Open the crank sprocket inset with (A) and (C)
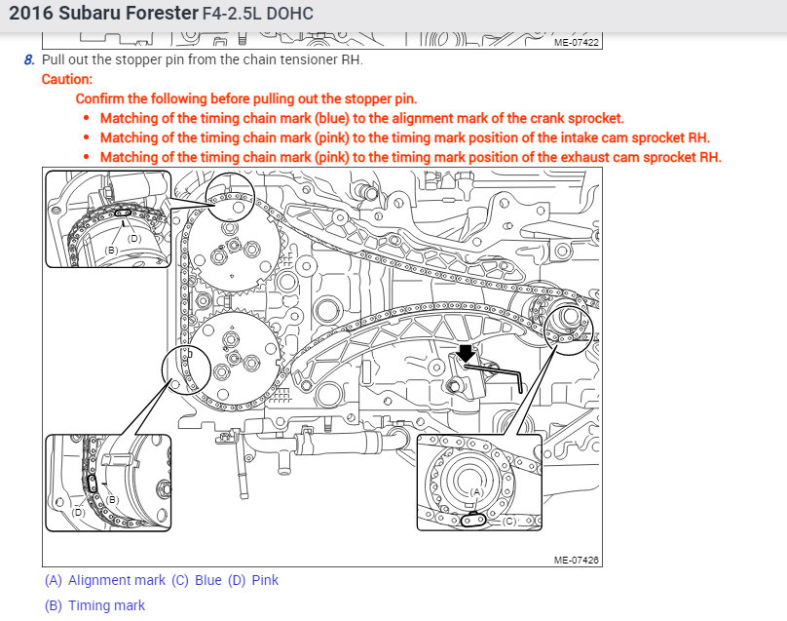Image resolution: width=787 pixels, height=621 pixels. click(479, 483)
